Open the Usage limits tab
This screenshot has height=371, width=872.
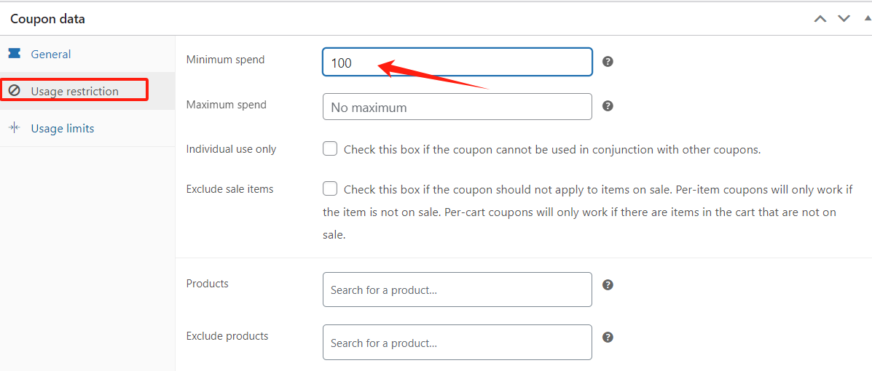[62, 128]
